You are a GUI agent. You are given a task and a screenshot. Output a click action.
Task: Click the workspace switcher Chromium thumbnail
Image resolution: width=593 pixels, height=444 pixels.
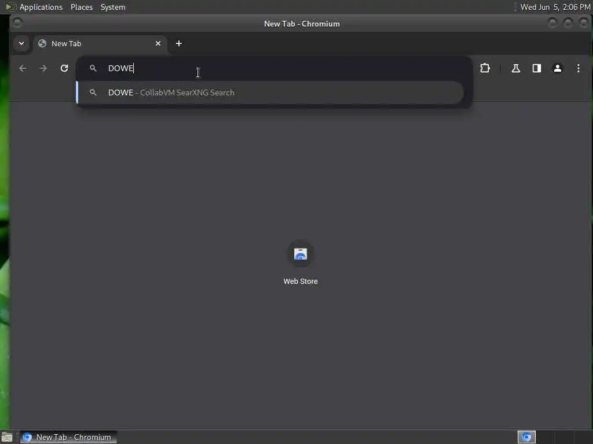click(526, 437)
